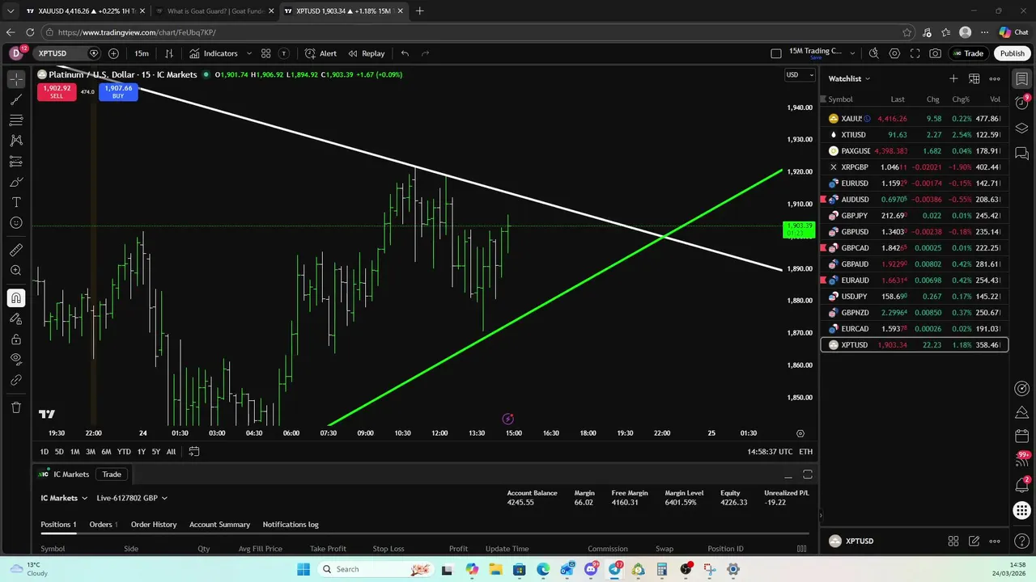Select the ruler measure tool

pyautogui.click(x=16, y=250)
